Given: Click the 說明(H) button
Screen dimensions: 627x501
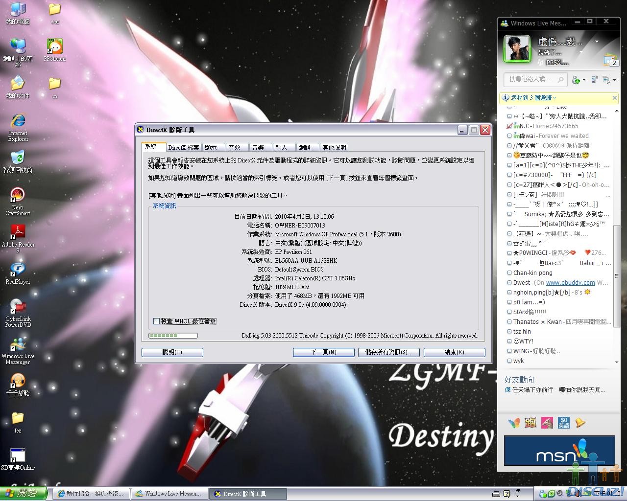Looking at the screenshot, I should coord(172,352).
